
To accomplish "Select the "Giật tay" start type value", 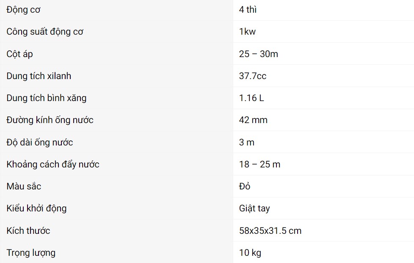I will 254,208.
